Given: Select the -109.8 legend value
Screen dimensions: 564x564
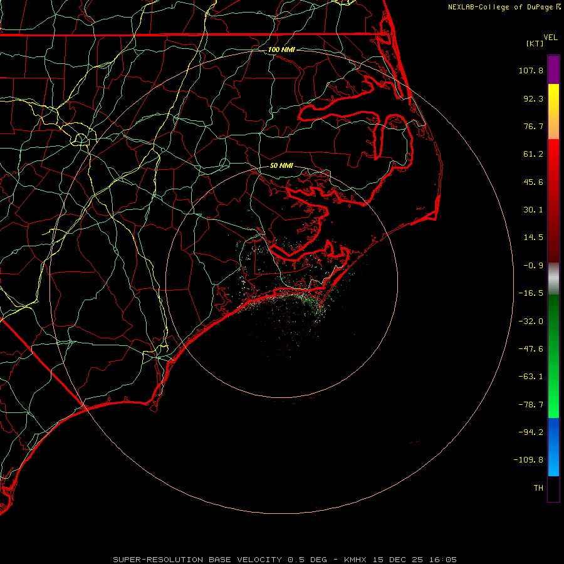Looking at the screenshot, I should [528, 460].
